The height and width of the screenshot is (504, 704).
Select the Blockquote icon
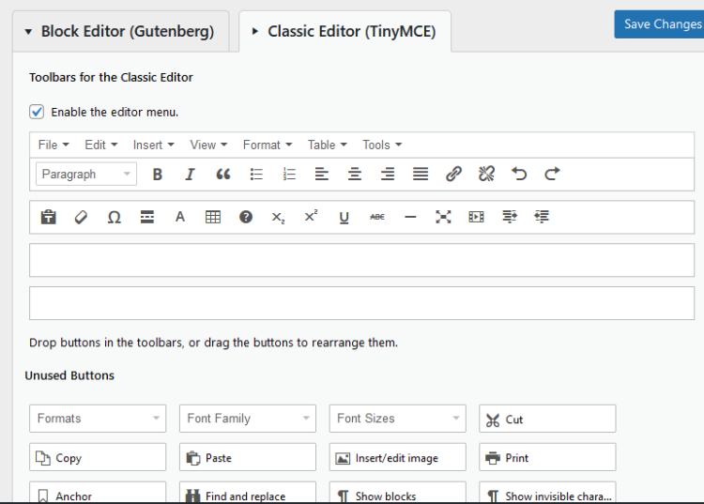[223, 175]
